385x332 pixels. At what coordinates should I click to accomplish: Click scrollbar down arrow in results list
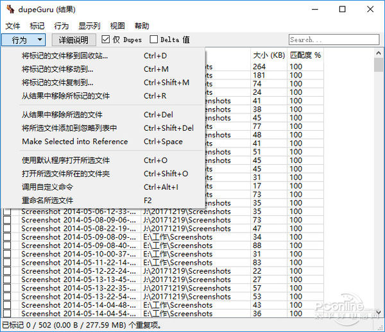(379, 312)
